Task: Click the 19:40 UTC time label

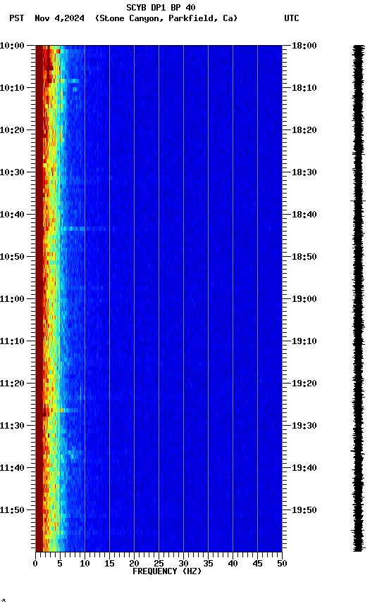Action: click(304, 468)
